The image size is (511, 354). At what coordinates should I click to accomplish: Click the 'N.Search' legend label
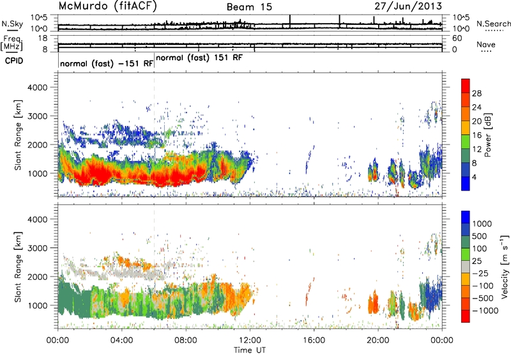pyautogui.click(x=493, y=24)
